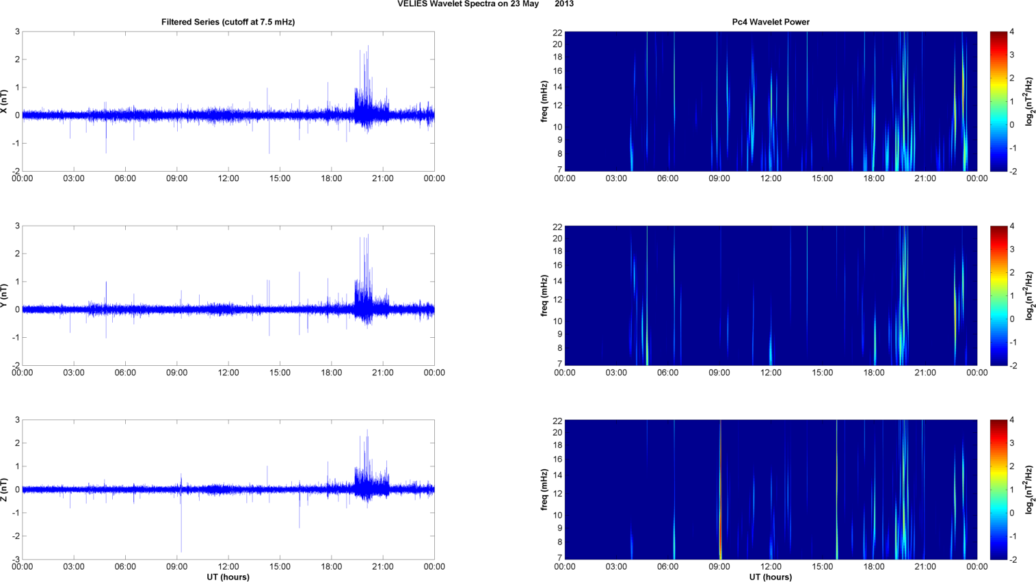Click the middle wavelet panel color bar
This screenshot has width=1036, height=582.
(998, 295)
